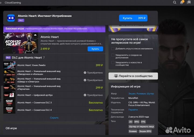This screenshot has height=137, width=194.
Task: Buy base game Atomic Heart
Action: [95, 49]
